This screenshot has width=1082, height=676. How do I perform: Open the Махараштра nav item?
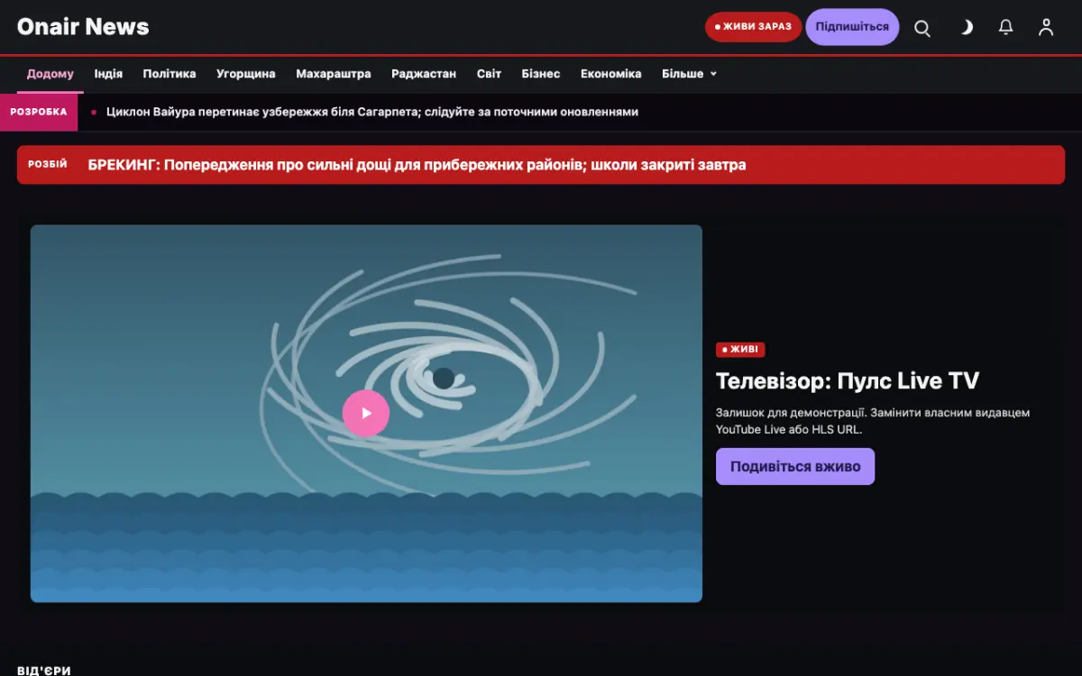pyautogui.click(x=334, y=74)
